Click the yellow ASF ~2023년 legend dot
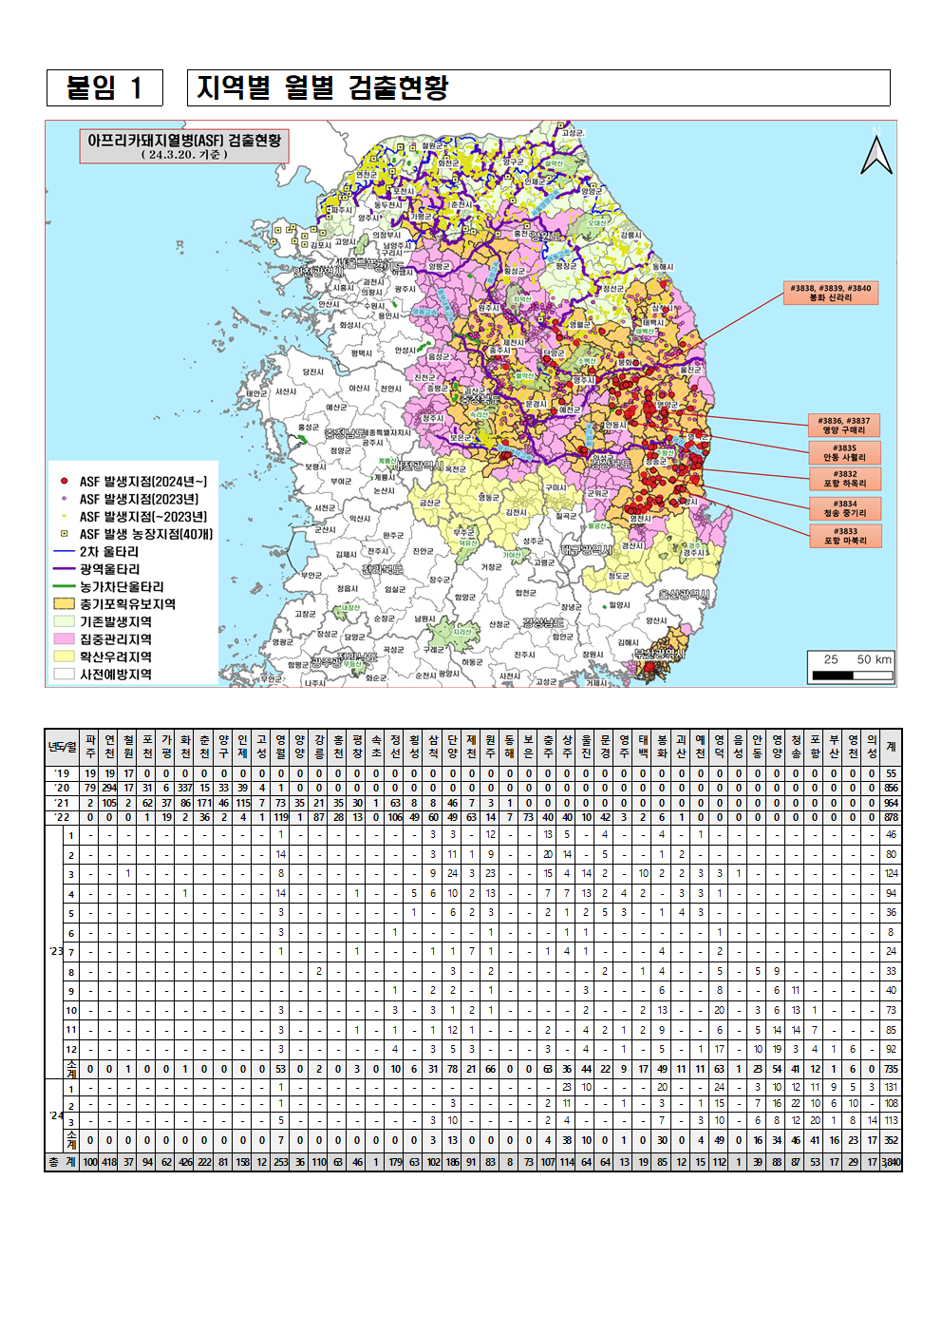The height and width of the screenshot is (1333, 942). (64, 516)
